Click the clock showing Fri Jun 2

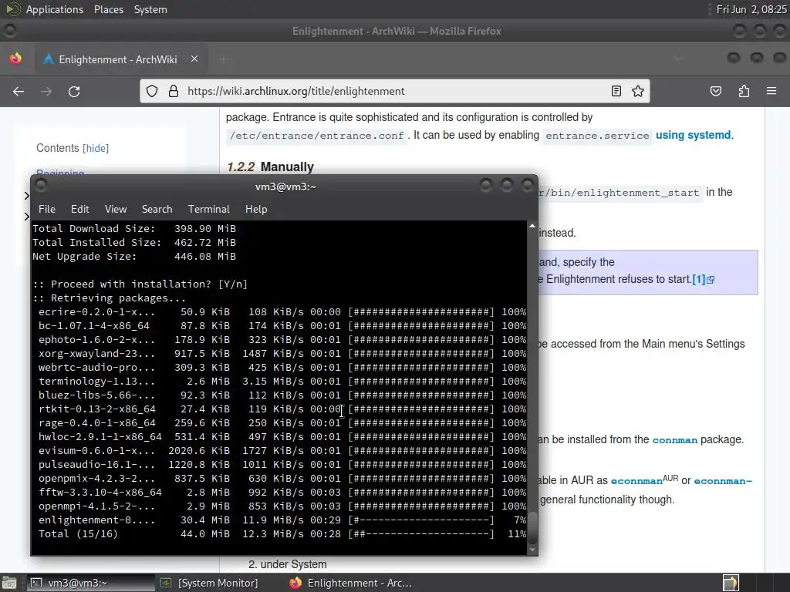click(x=751, y=9)
